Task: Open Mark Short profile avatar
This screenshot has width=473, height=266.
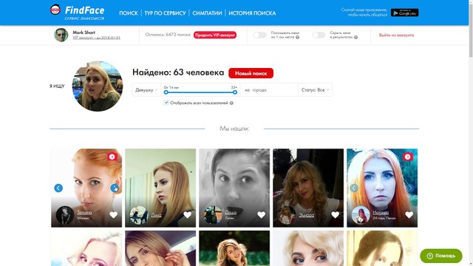Action: pos(61,35)
